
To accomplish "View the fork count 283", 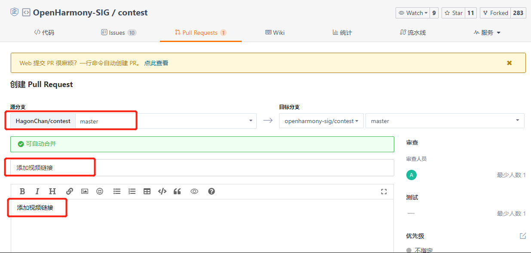I will [x=518, y=13].
